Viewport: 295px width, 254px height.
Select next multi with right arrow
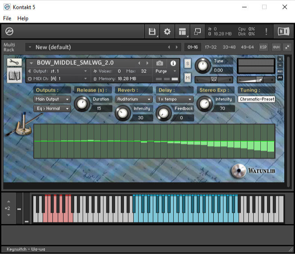(177, 47)
